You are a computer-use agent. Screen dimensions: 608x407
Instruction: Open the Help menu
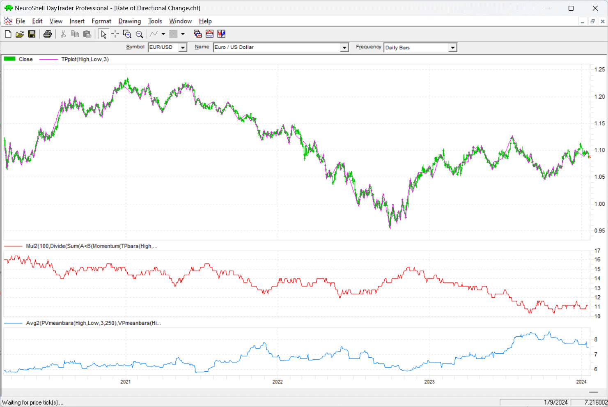coord(205,21)
